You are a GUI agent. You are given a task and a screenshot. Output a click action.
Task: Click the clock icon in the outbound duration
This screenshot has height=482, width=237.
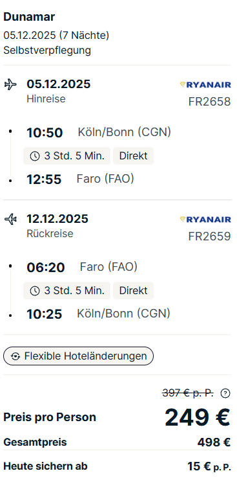tap(35, 156)
